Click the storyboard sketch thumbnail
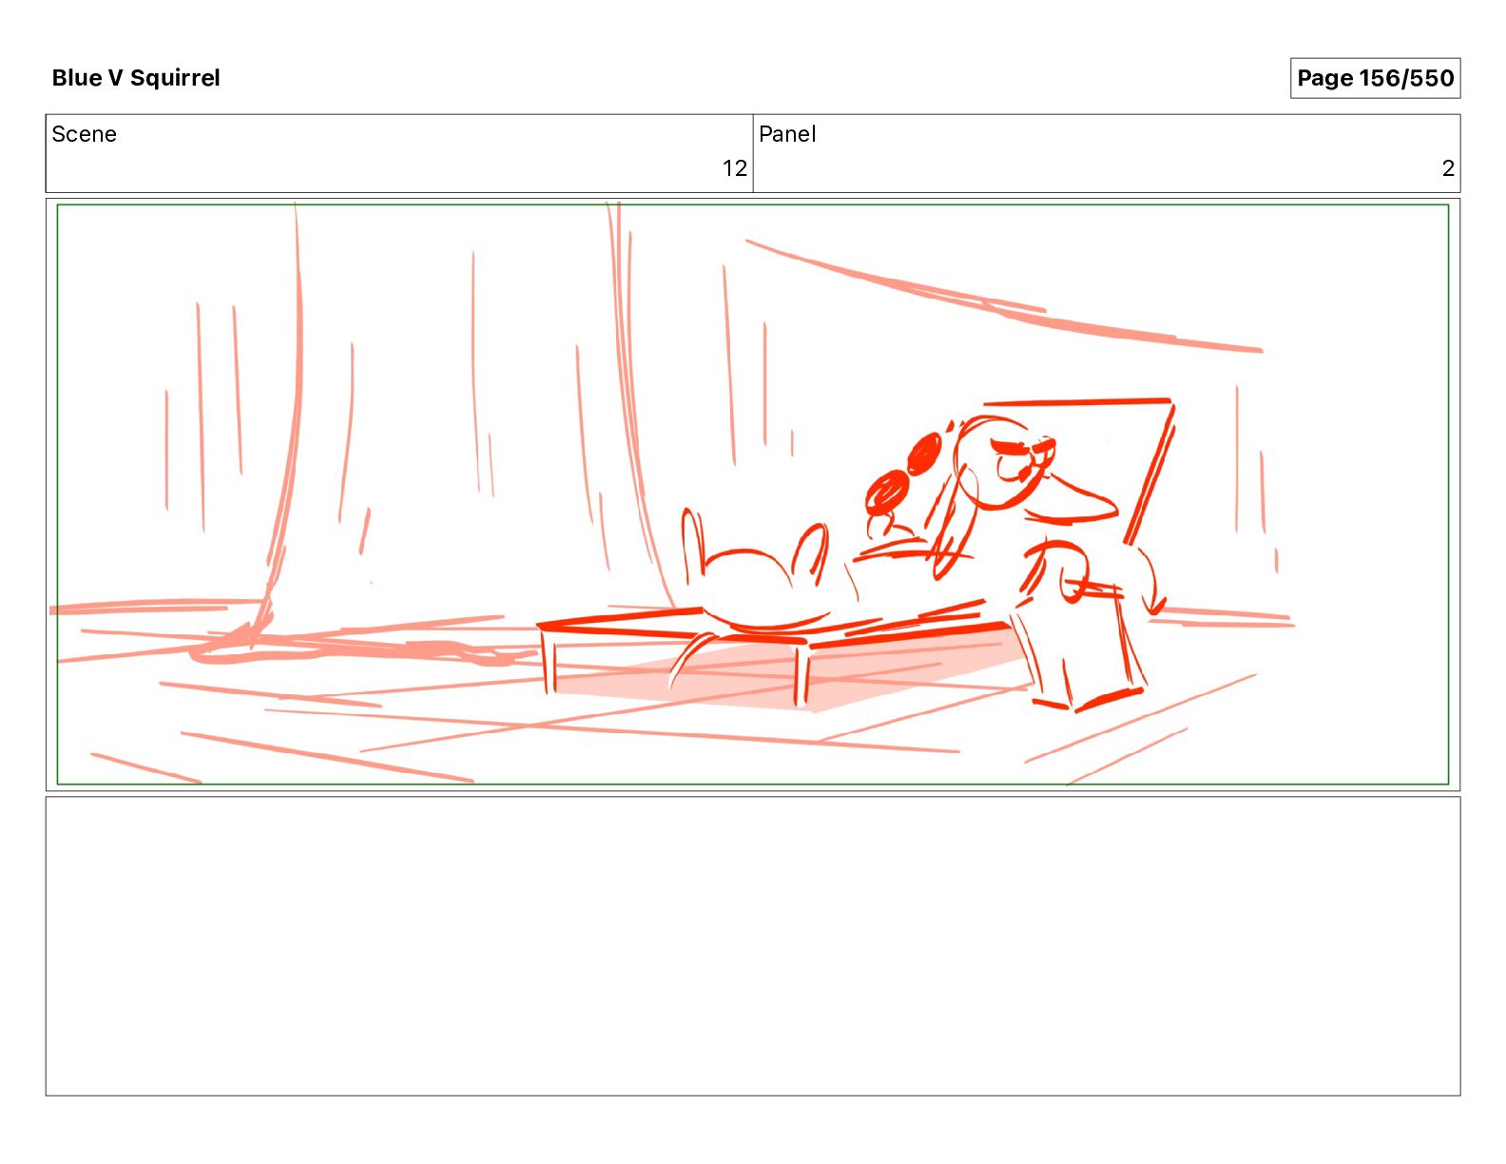Image resolution: width=1506 pixels, height=1164 pixels. tap(753, 495)
